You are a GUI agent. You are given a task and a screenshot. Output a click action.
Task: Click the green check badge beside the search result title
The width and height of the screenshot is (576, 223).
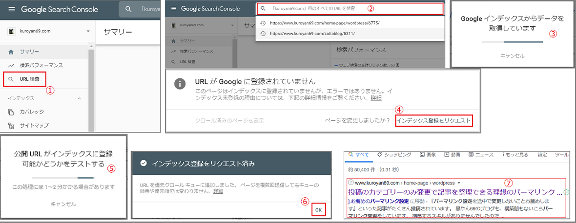[x=566, y=192]
